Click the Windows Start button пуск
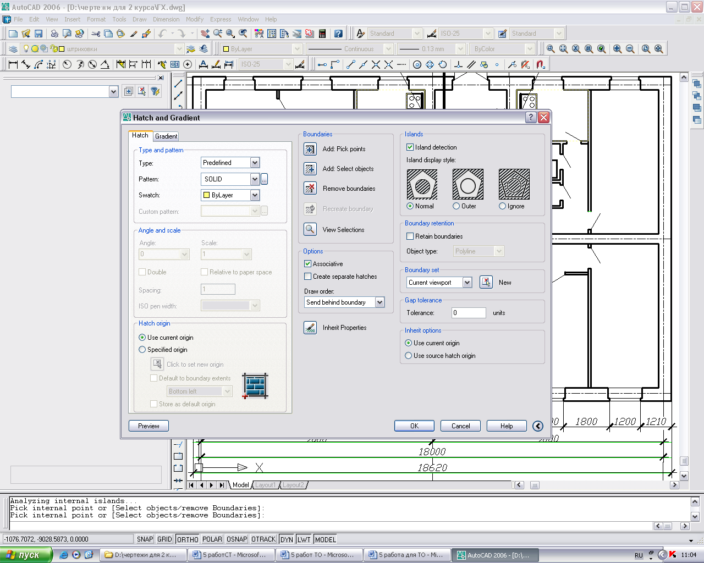The image size is (704, 563). [x=26, y=555]
